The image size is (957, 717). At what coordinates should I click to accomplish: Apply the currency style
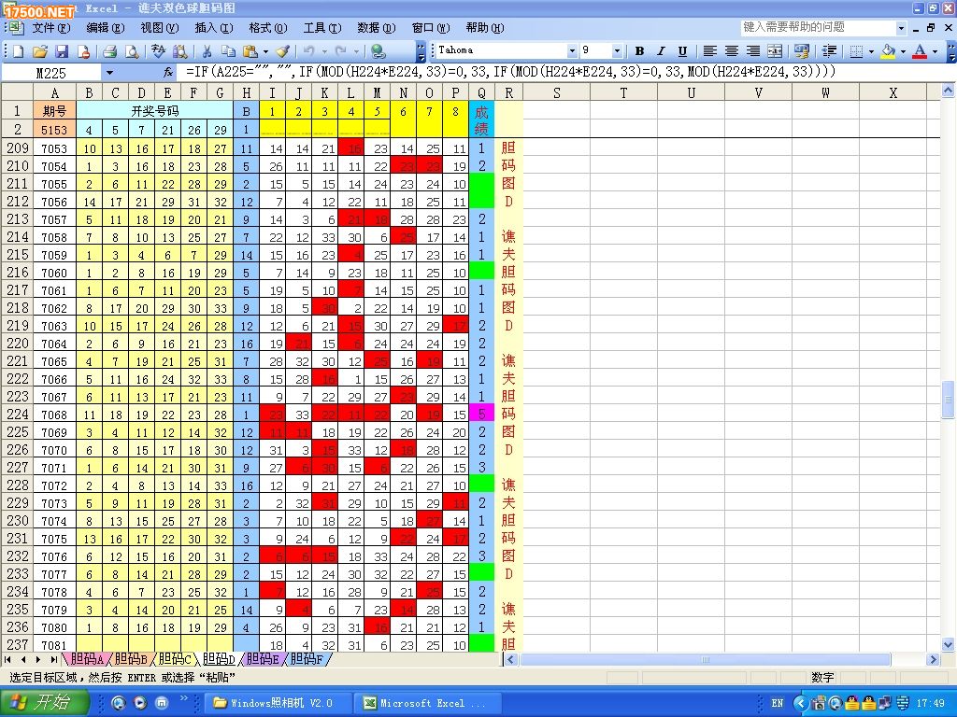(802, 51)
